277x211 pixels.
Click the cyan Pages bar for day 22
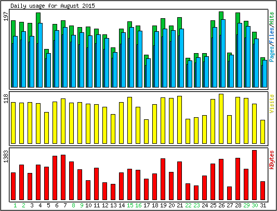(x=190, y=74)
